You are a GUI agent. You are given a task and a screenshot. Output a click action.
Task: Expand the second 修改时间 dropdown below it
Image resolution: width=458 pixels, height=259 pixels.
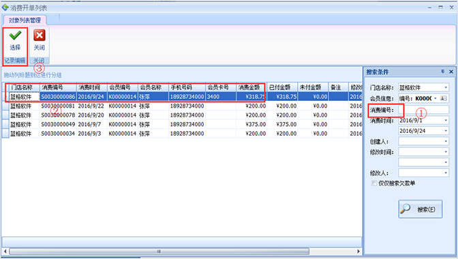(446, 162)
